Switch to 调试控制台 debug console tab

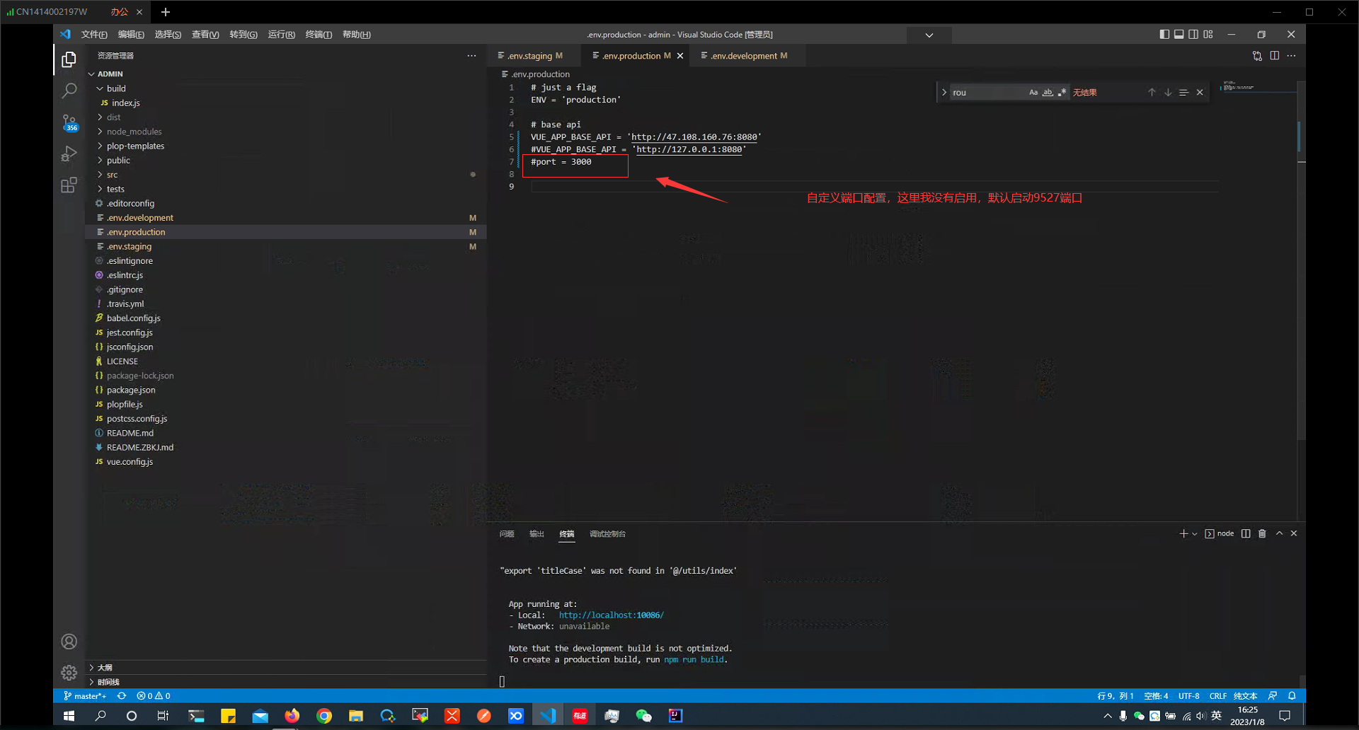[607, 534]
